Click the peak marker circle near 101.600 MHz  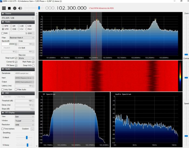tap(57, 27)
